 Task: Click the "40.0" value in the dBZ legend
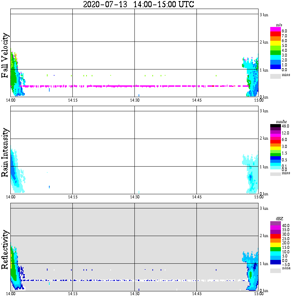286,226
